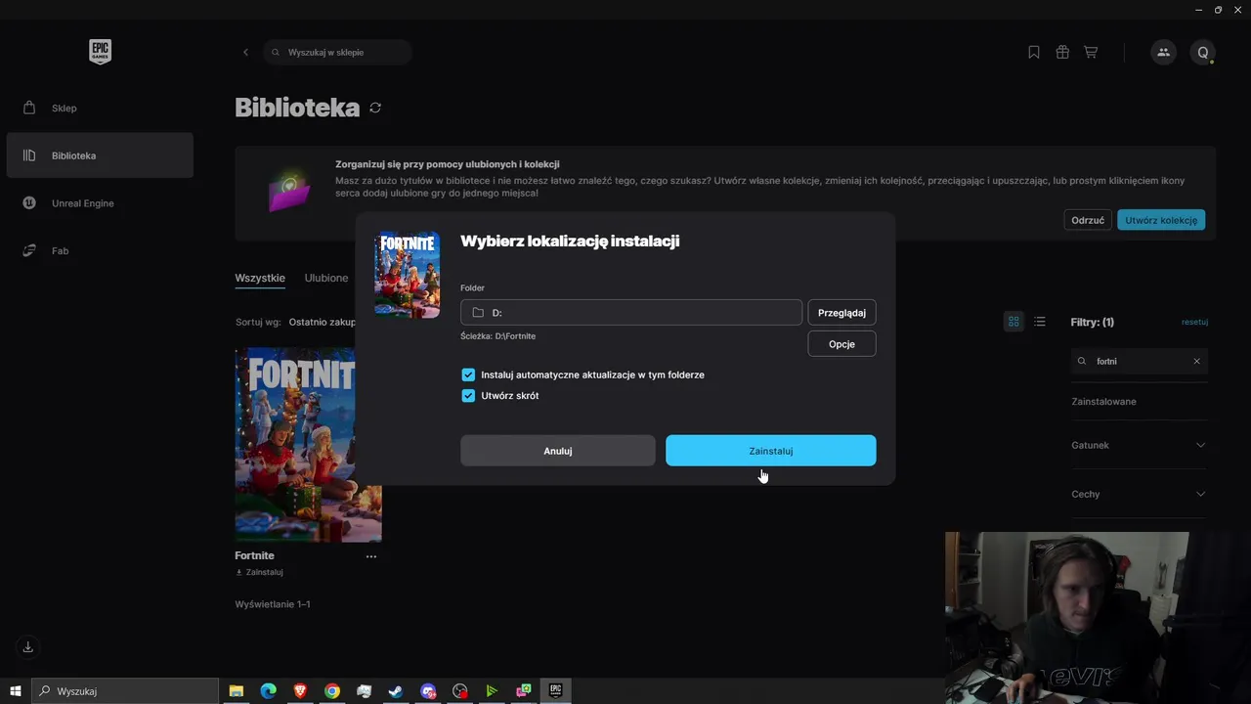Open the Windows Start menu
Image resolution: width=1251 pixels, height=704 pixels.
pos(16,691)
